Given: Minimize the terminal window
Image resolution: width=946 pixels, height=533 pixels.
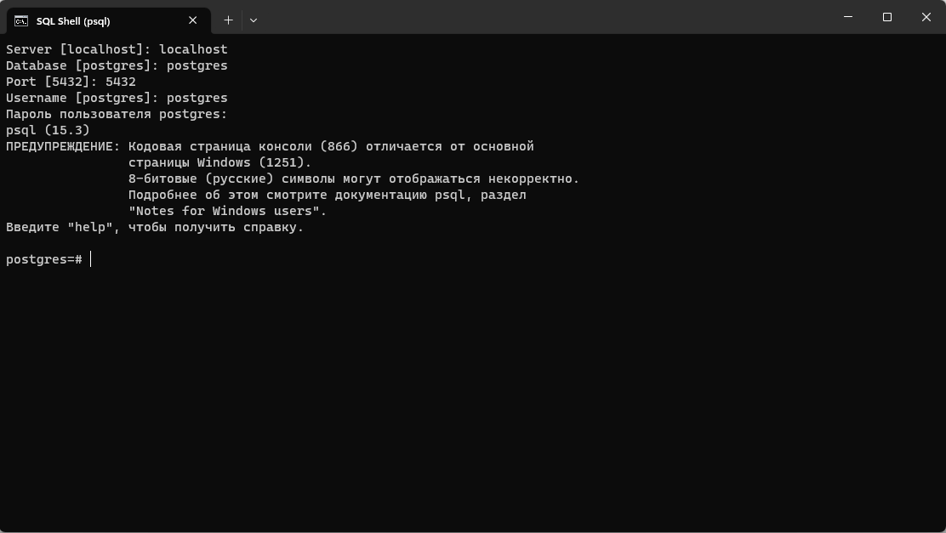Looking at the screenshot, I should 848,17.
